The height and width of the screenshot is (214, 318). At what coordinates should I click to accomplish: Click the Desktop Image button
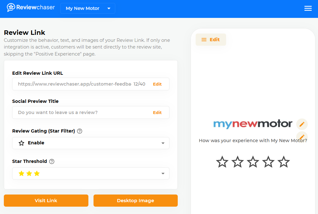click(x=135, y=201)
